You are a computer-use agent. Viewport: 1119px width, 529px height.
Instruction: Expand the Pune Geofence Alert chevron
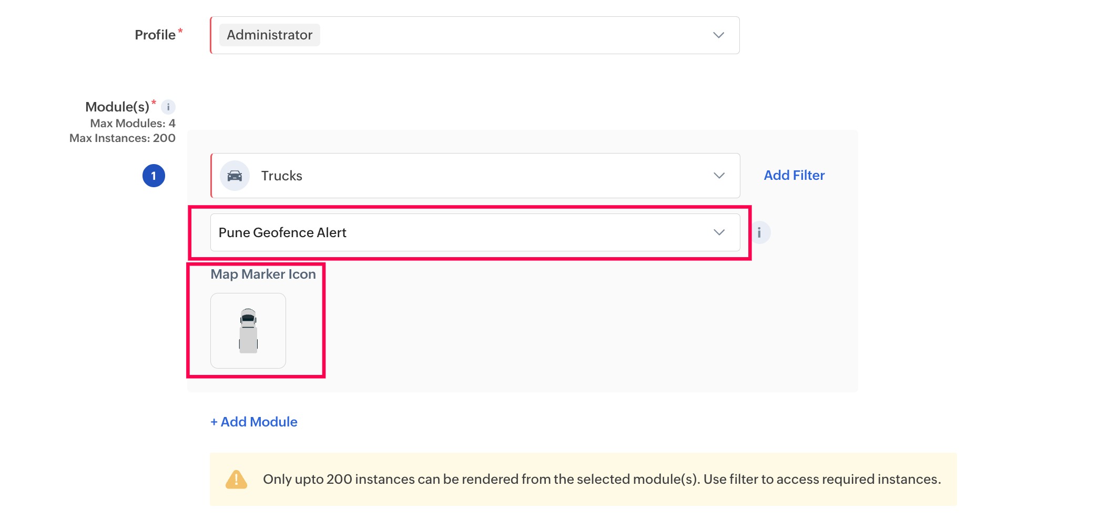point(719,232)
